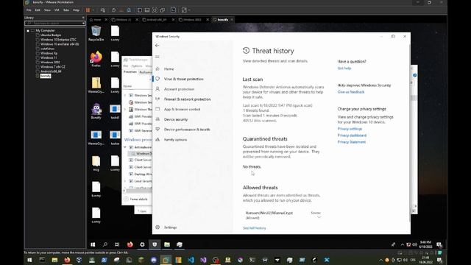Click the take snapshot toolbar icon
This screenshot has height=265, width=471.
113,10
